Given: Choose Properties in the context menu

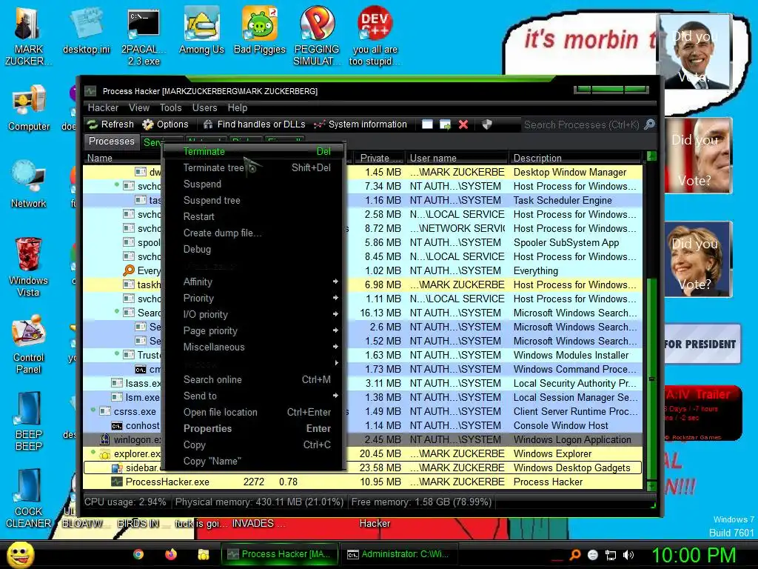Looking at the screenshot, I should click(255, 429).
